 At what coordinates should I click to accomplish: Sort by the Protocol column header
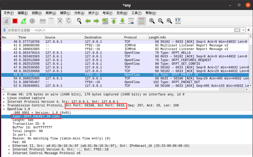136,37
